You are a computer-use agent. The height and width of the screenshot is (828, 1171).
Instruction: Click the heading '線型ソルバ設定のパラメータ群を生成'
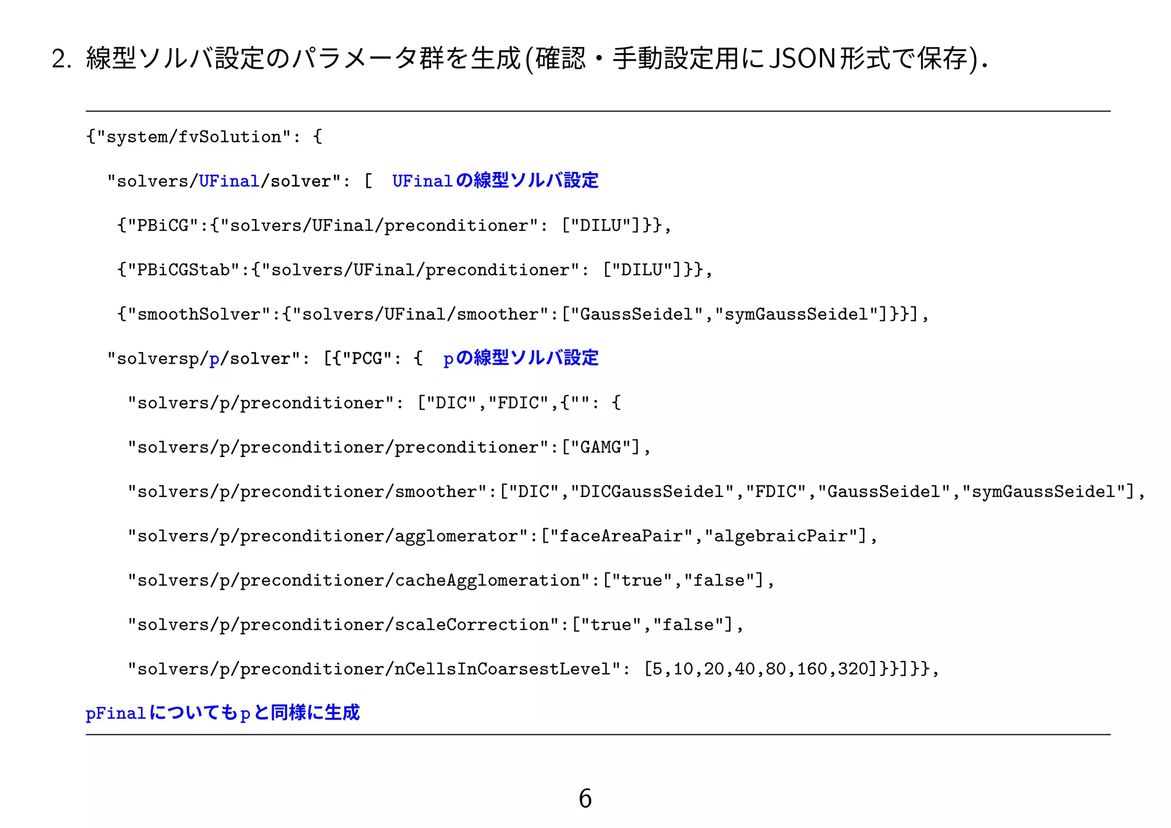(x=304, y=58)
